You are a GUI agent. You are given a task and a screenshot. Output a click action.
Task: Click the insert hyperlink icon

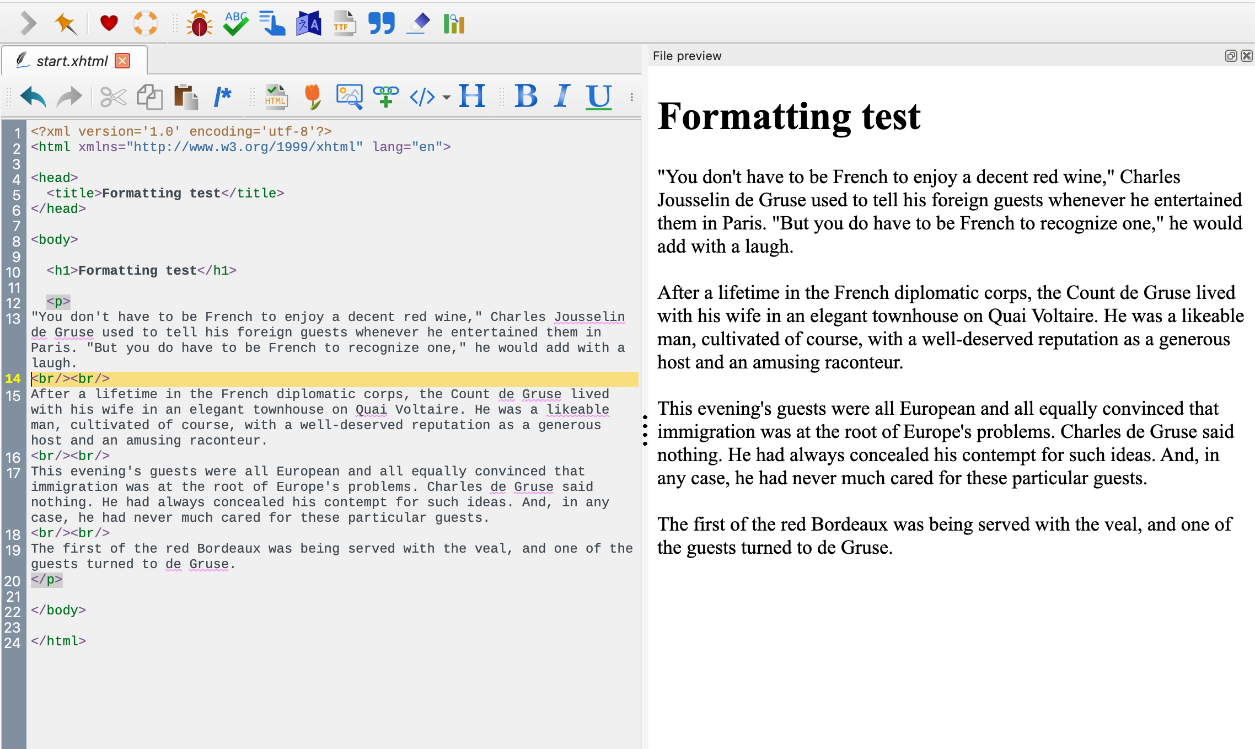click(x=386, y=97)
